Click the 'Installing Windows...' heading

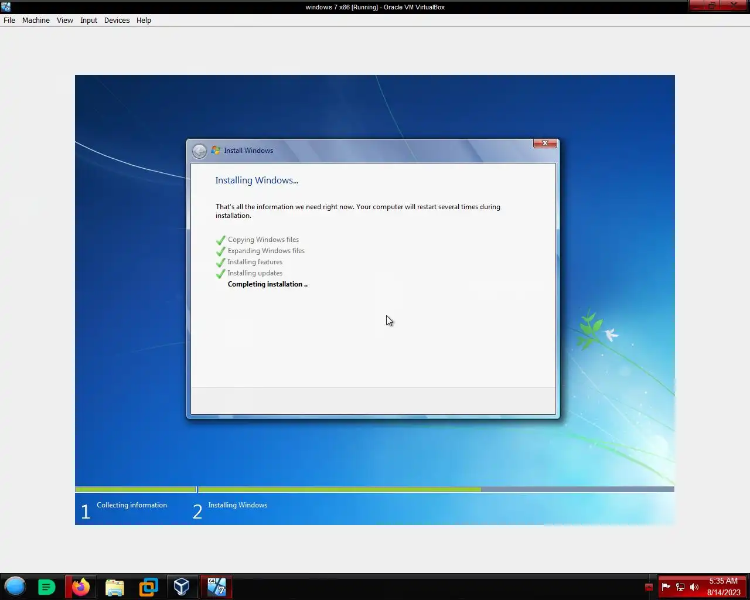(x=257, y=180)
